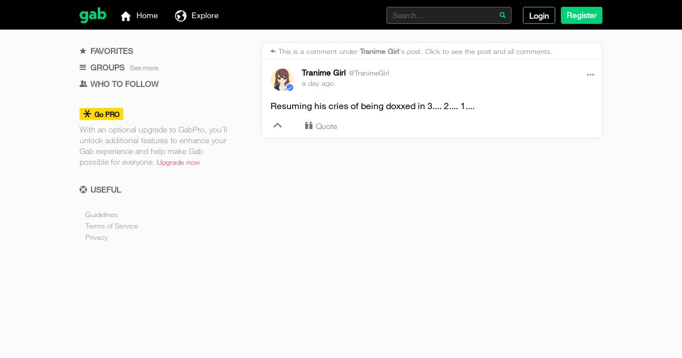Image resolution: width=682 pixels, height=358 pixels.
Task: Click the Favorites star icon
Action: click(x=83, y=51)
